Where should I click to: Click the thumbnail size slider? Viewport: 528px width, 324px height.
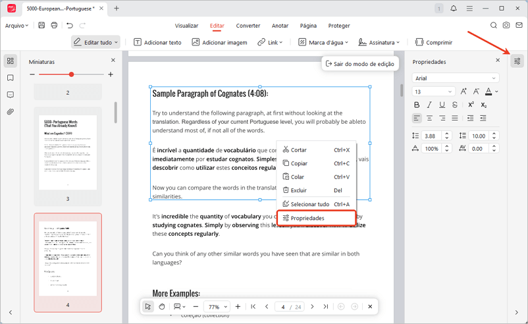(x=71, y=74)
